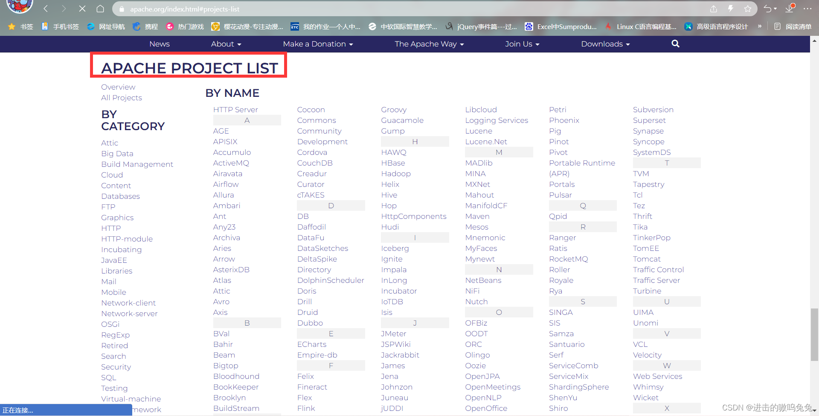Select the Network-server category
The width and height of the screenshot is (819, 416).
coord(129,314)
